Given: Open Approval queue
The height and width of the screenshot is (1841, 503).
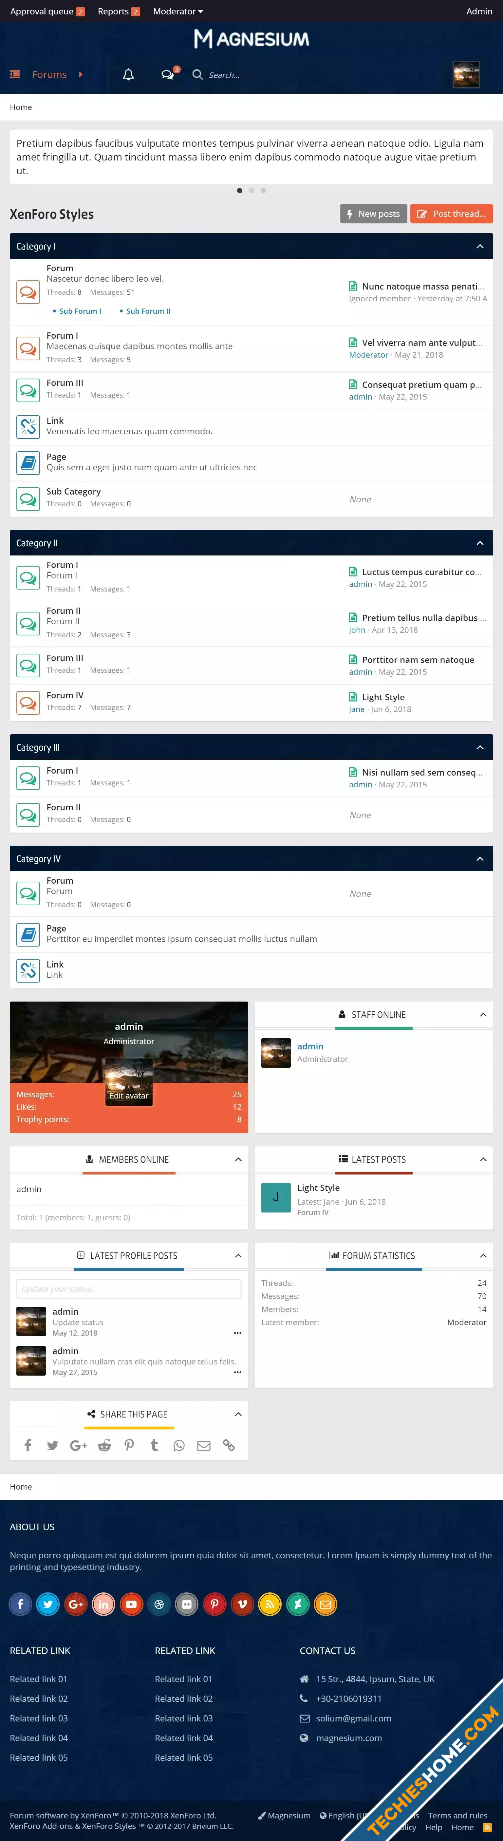Looking at the screenshot, I should (x=47, y=11).
